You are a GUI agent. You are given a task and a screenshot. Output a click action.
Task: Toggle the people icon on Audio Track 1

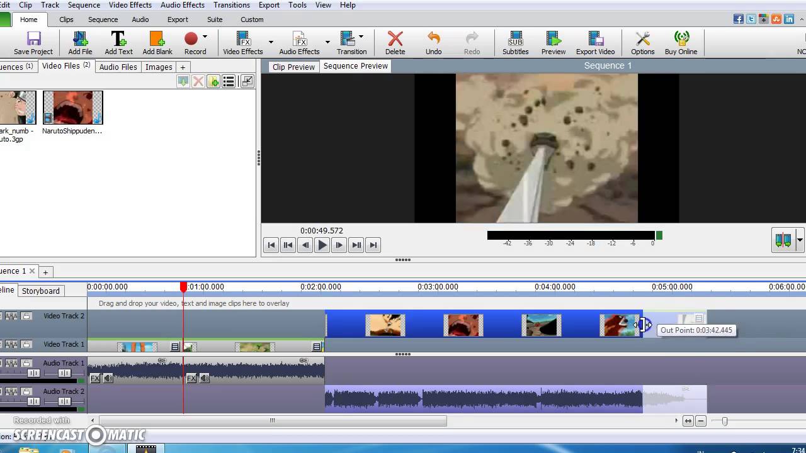[x=11, y=363]
